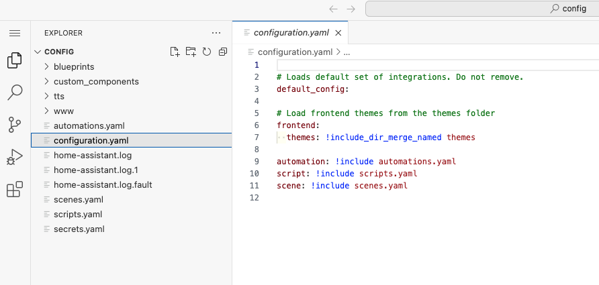599x285 pixels.
Task: Close the configuration.yaml tab
Action: [338, 33]
